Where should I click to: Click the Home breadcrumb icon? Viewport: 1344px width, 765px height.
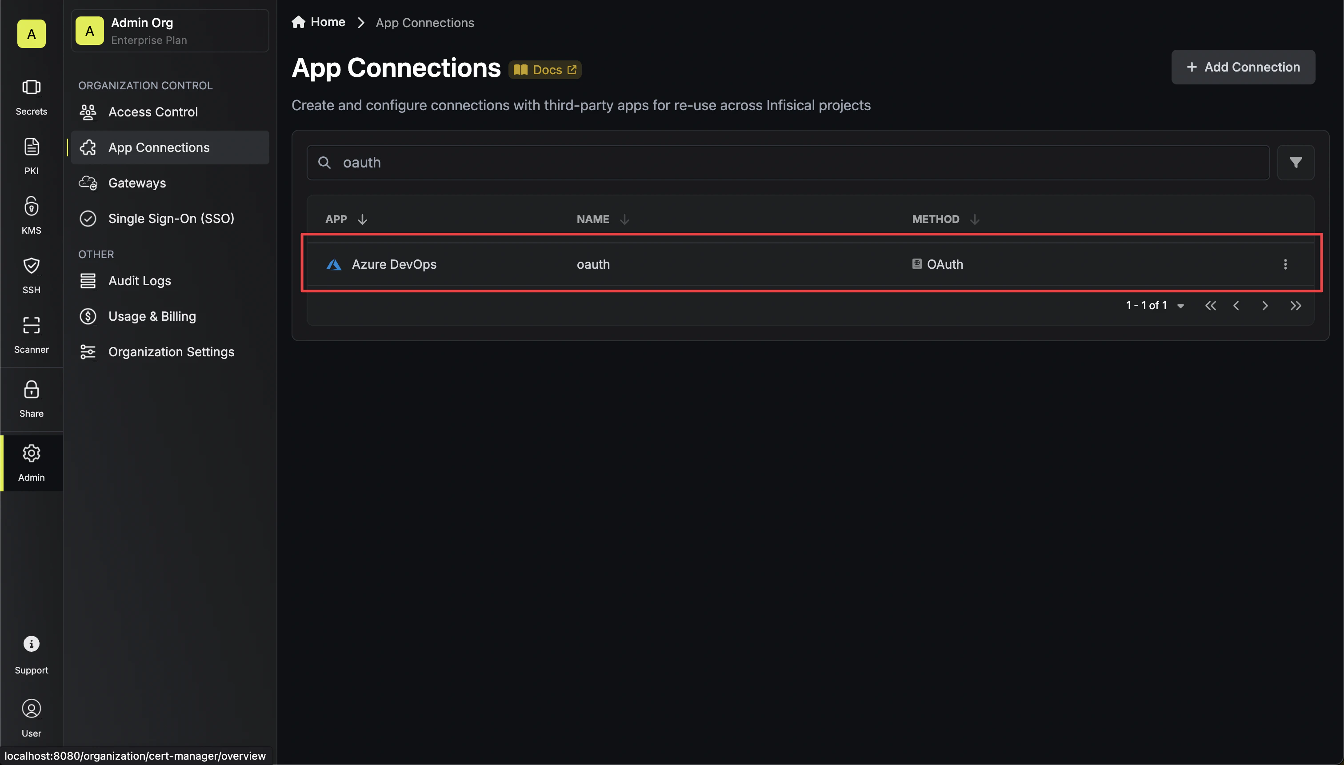pyautogui.click(x=299, y=22)
